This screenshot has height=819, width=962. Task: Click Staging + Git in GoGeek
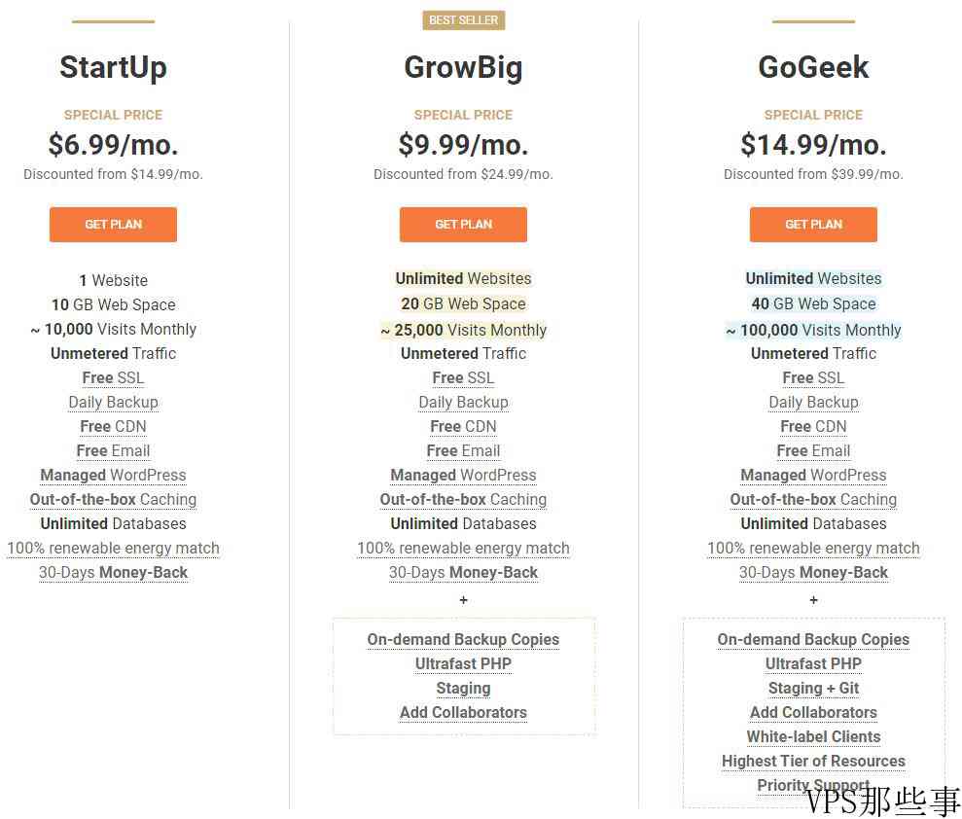813,689
